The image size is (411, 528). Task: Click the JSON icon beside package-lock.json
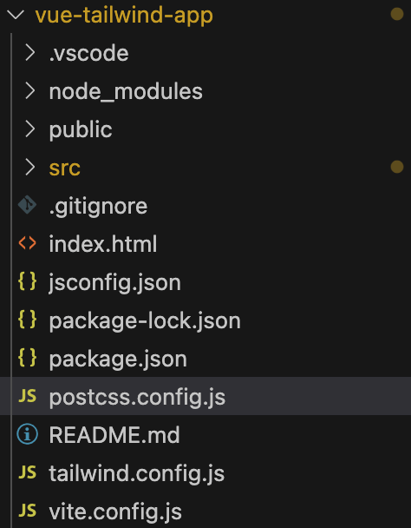pyautogui.click(x=27, y=320)
